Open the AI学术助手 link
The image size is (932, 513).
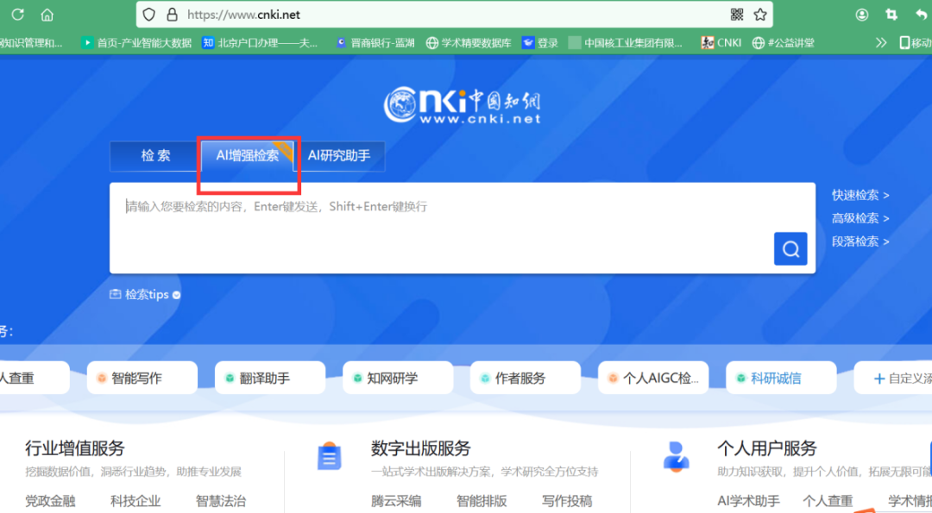tap(748, 501)
